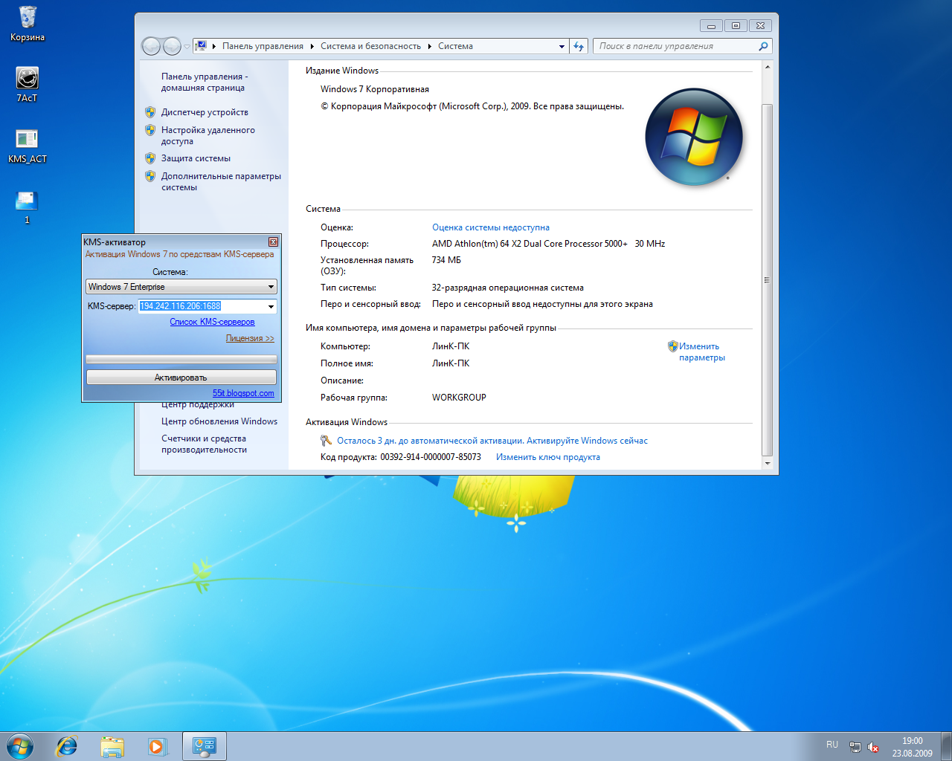Open the KMS_ACT desktop icon
This screenshot has height=761, width=952.
[28, 146]
